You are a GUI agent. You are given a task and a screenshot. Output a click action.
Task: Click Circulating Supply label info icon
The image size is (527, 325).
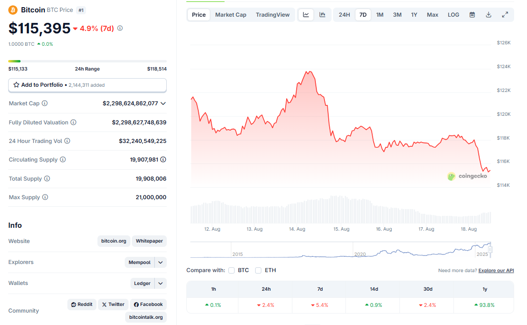point(63,160)
